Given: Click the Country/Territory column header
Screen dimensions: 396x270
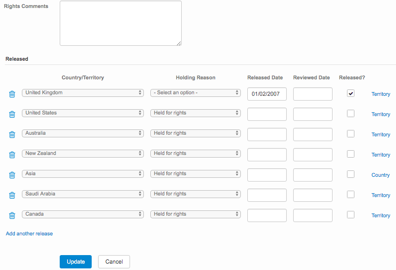Looking at the screenshot, I should coord(83,77).
